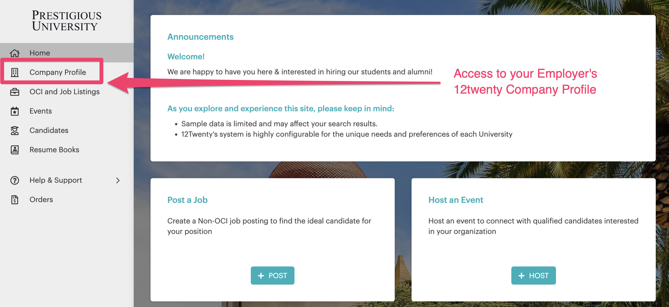Click the Resume Books icon
This screenshot has width=669, height=307.
tap(14, 150)
